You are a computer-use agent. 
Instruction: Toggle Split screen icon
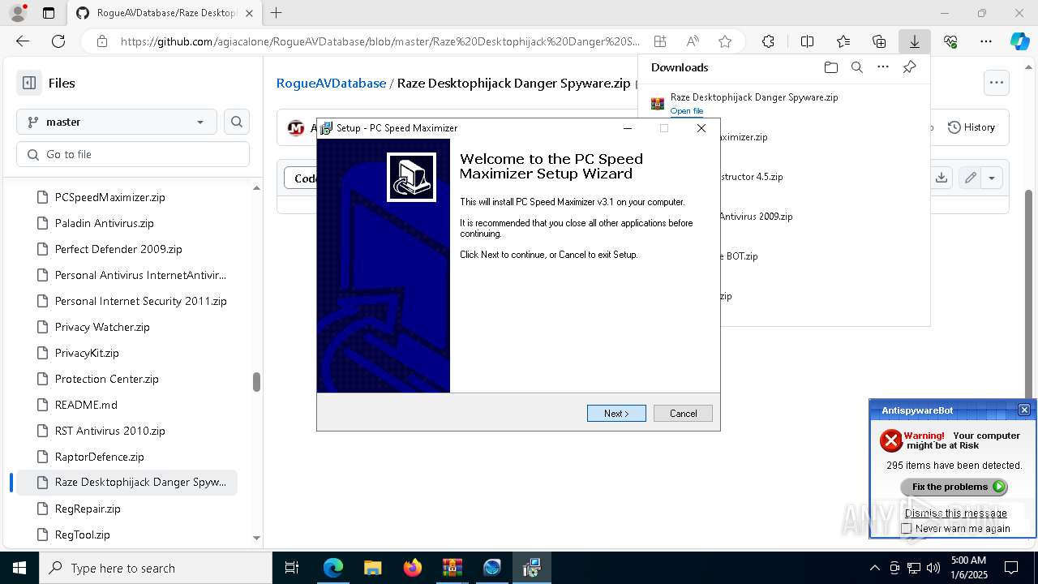click(807, 41)
